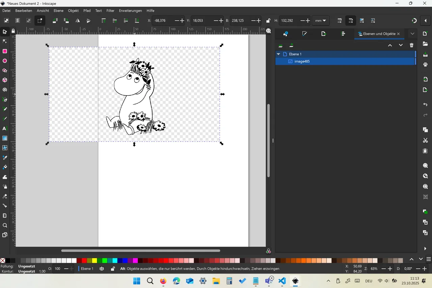Toggle scaling stroke width with object
This screenshot has width=432, height=288.
tap(340, 21)
